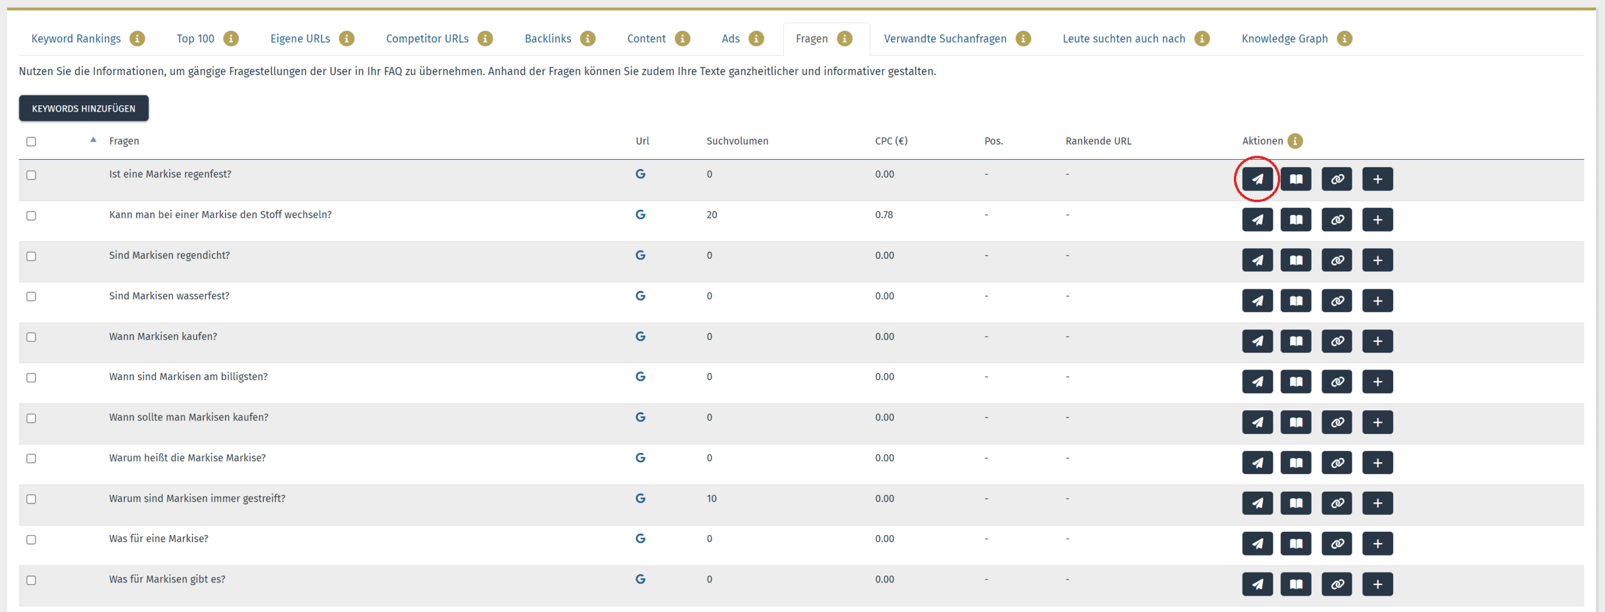Sort by Pos. column header
The width and height of the screenshot is (1605, 612).
994,141
